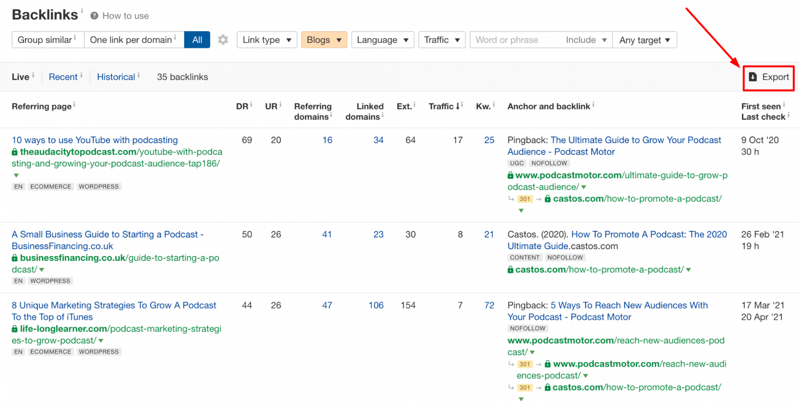This screenshot has width=799, height=406.
Task: Expand arrow after life-longlearner.com URL
Action: 101,341
